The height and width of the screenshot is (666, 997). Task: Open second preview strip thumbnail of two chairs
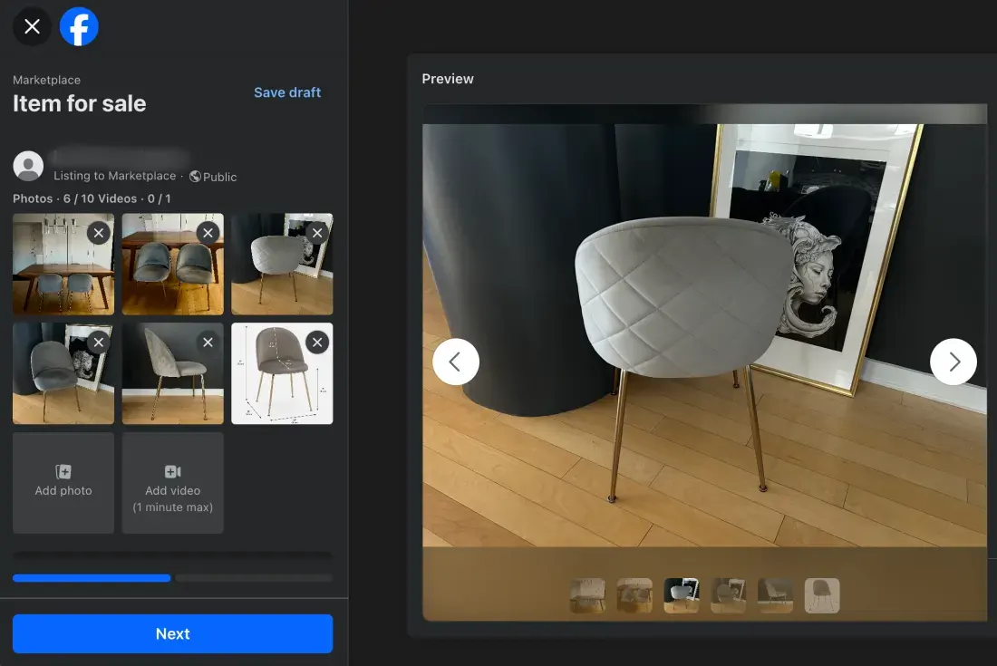pos(634,595)
